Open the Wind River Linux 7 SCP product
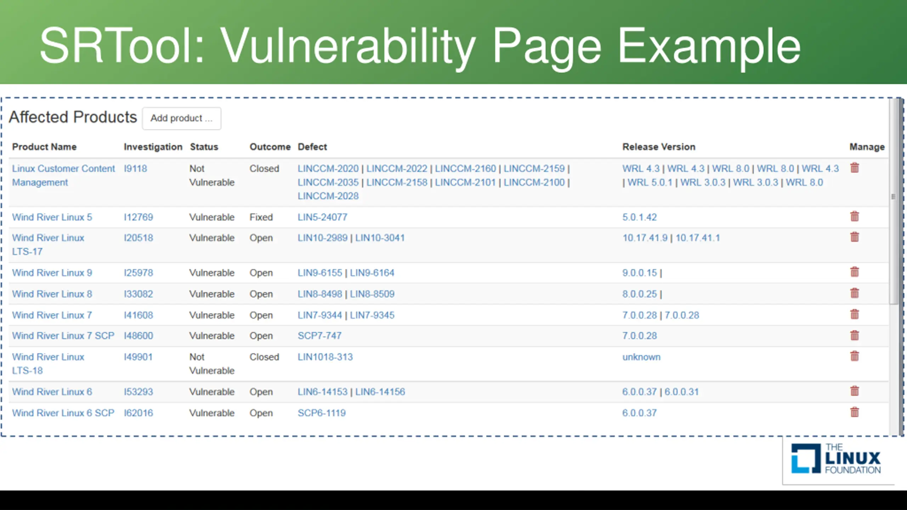Image resolution: width=907 pixels, height=510 pixels. [x=63, y=336]
